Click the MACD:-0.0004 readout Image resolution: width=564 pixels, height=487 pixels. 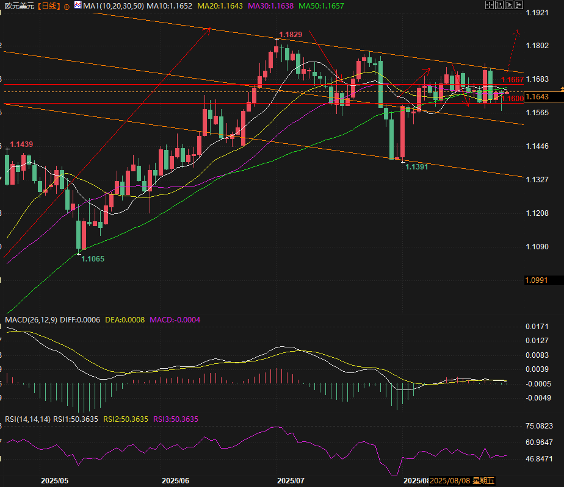coord(175,319)
